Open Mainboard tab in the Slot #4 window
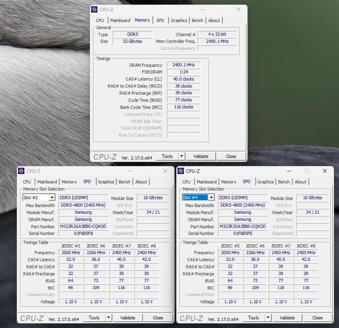The height and width of the screenshot is (328, 339). point(207,182)
